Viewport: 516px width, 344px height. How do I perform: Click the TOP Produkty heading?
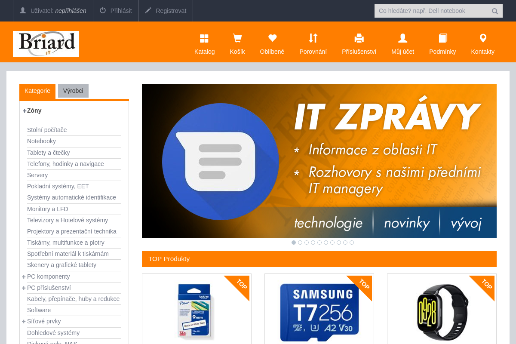(x=169, y=259)
